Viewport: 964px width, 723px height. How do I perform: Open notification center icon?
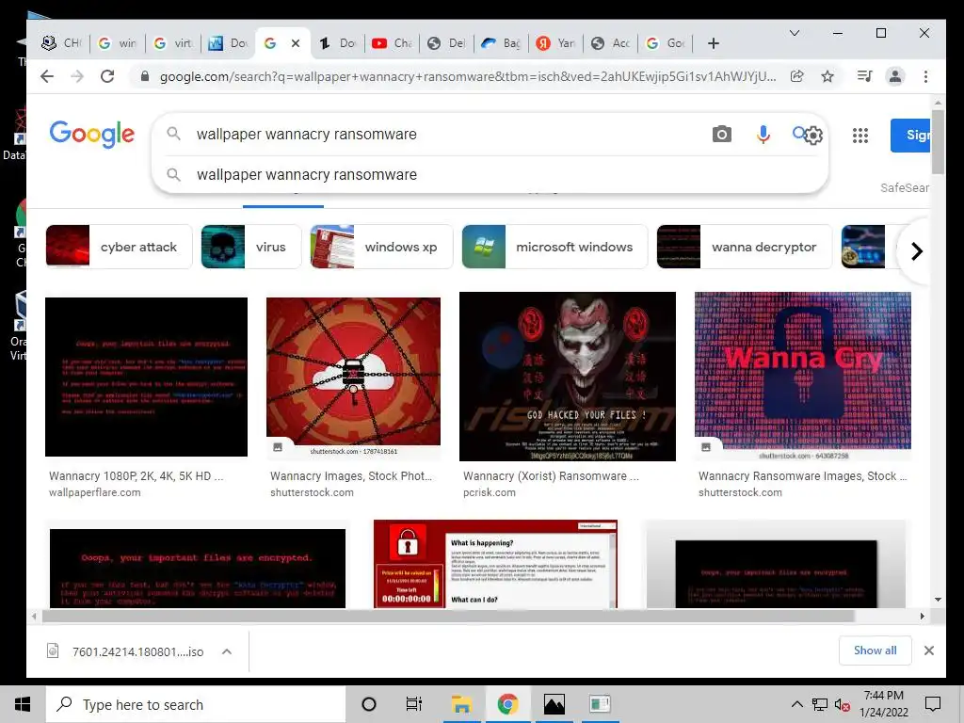click(x=933, y=704)
